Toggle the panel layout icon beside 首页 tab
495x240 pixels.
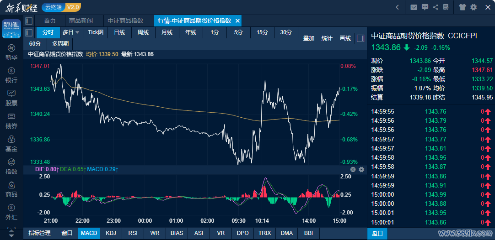pyautogui.click(x=29, y=21)
